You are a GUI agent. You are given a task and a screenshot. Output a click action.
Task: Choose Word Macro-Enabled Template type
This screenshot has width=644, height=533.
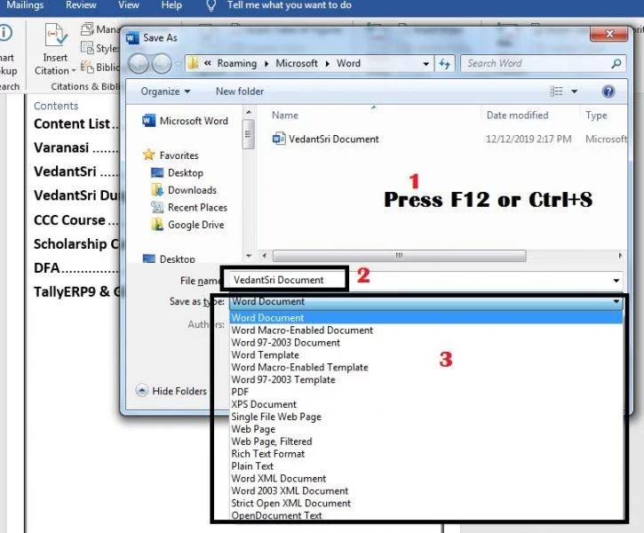coord(425,367)
